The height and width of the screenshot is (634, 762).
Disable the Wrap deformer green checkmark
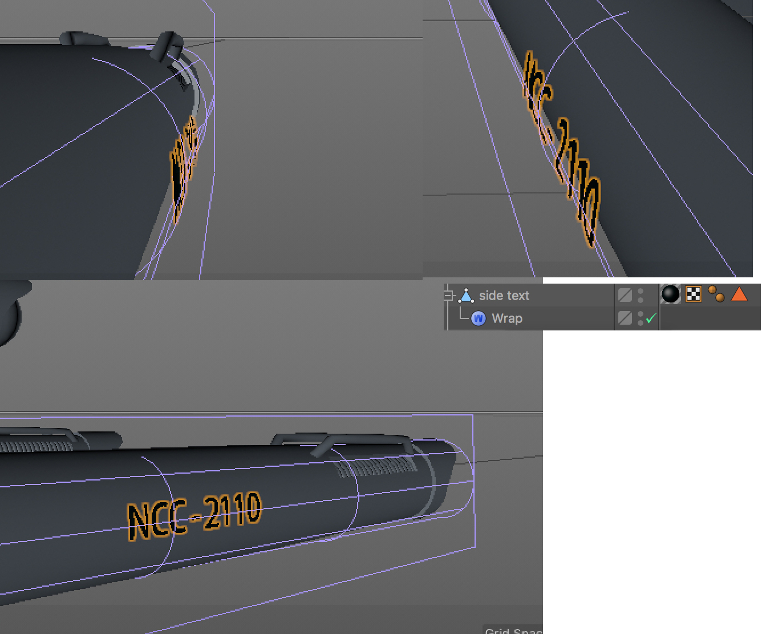point(651,318)
